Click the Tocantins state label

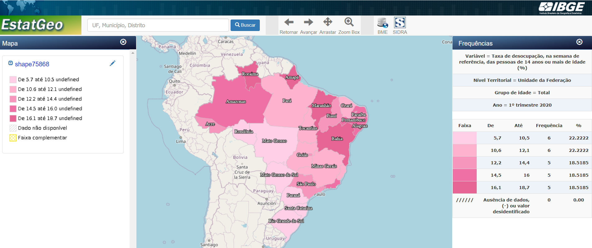pos(308,128)
